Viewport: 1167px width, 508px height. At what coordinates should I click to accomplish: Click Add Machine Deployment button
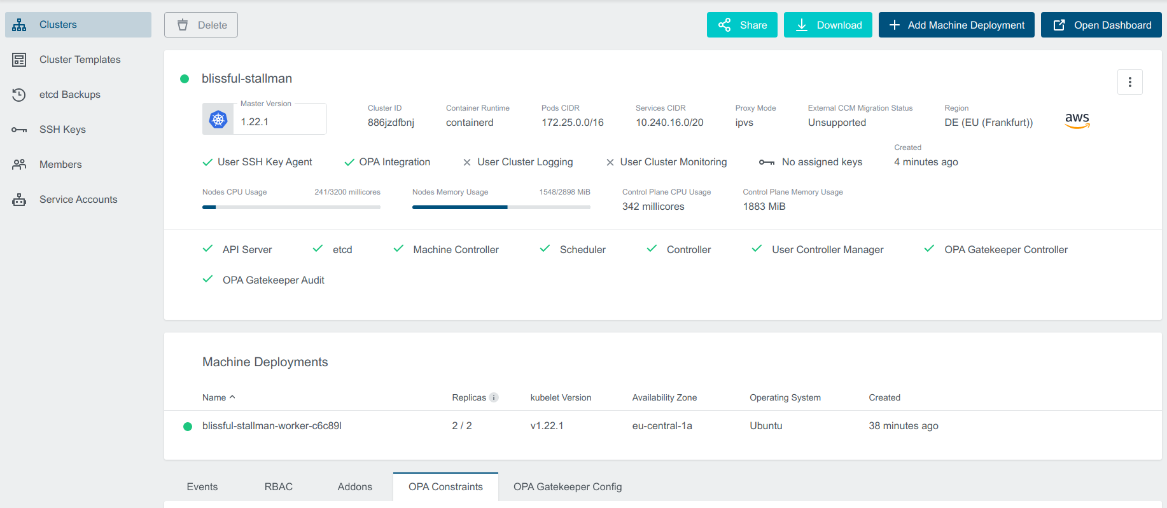pyautogui.click(x=956, y=25)
